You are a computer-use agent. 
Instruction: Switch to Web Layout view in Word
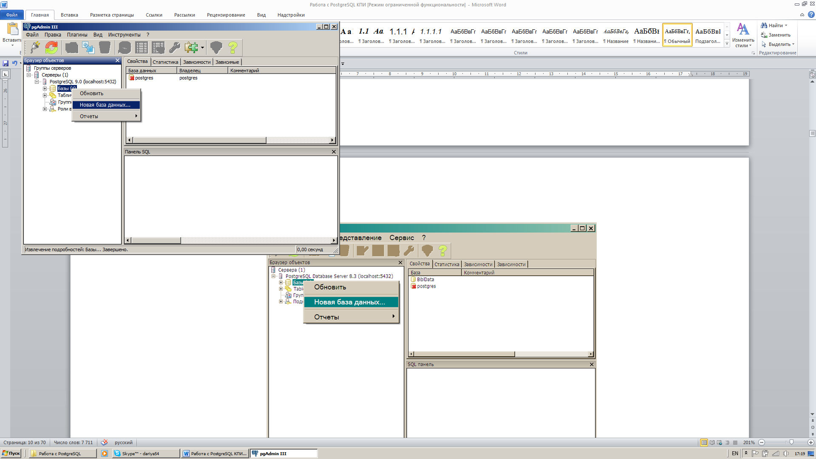(720, 442)
